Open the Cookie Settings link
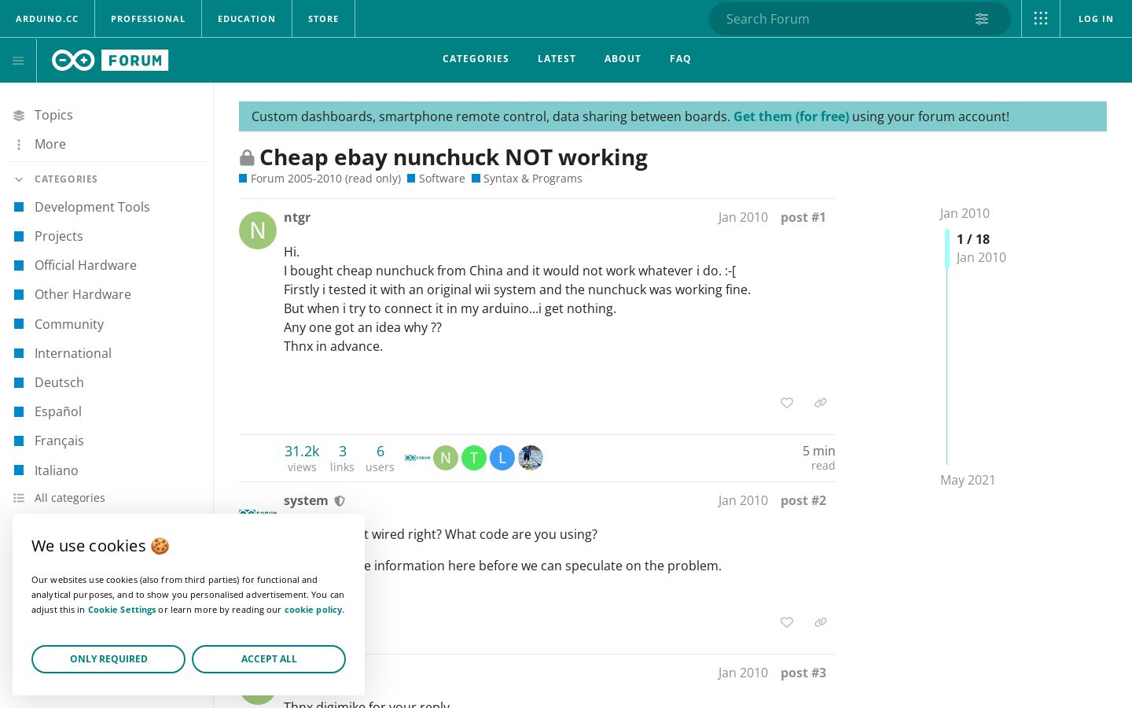Screen dimensions: 1132x708 click(122, 610)
